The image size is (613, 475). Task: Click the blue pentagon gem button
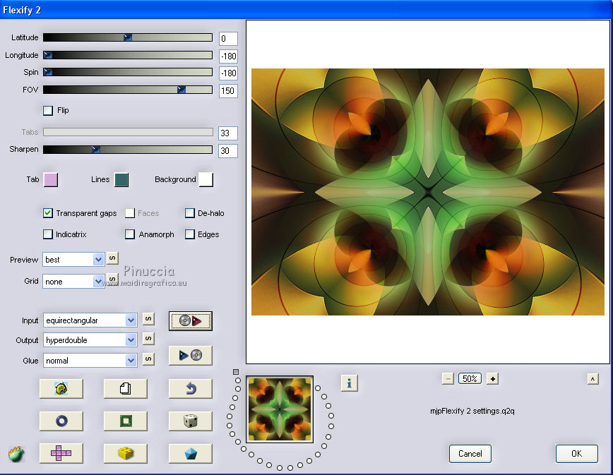[x=191, y=453]
